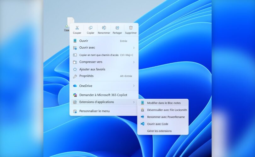Viewport: 255px width, 157px height.
Task: Click the Copier icon
Action: point(90,28)
